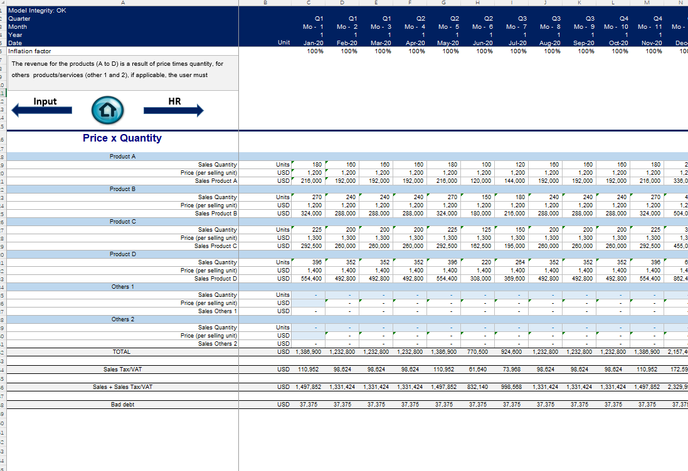Click the revenue description text box
688x471 pixels.
119,70
